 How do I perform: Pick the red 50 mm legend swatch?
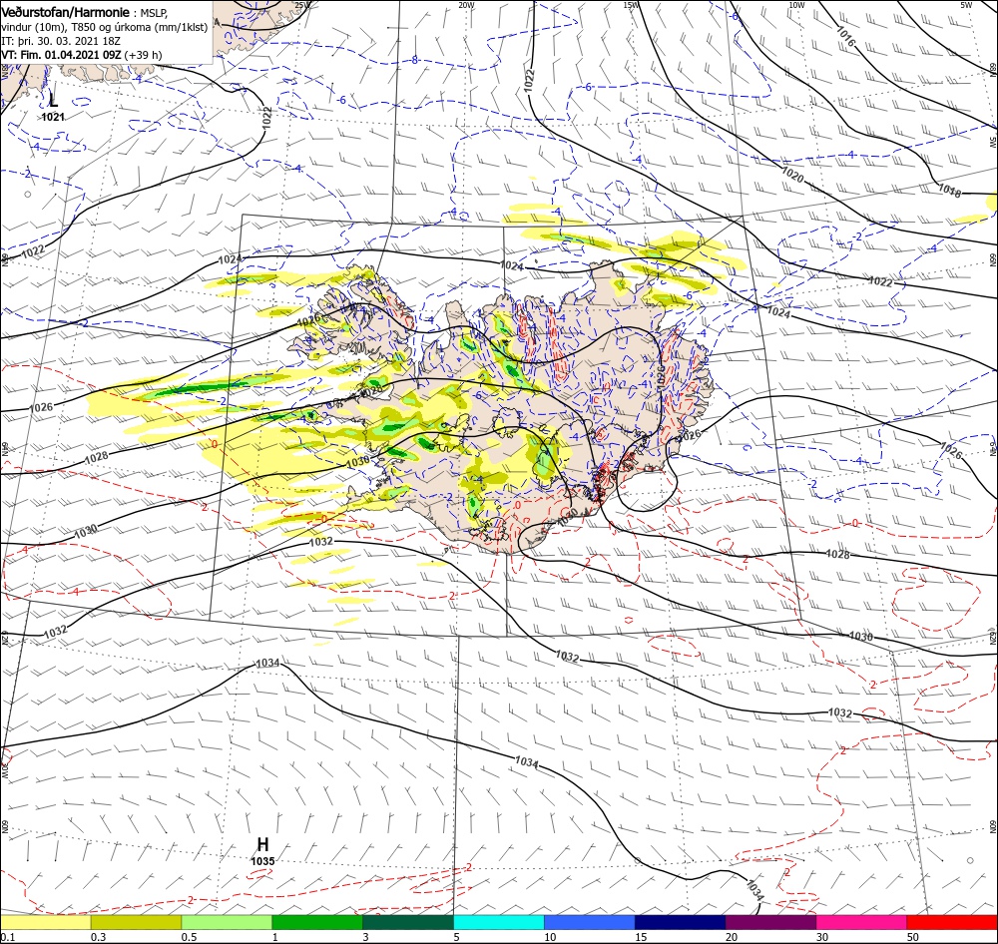click(952, 922)
